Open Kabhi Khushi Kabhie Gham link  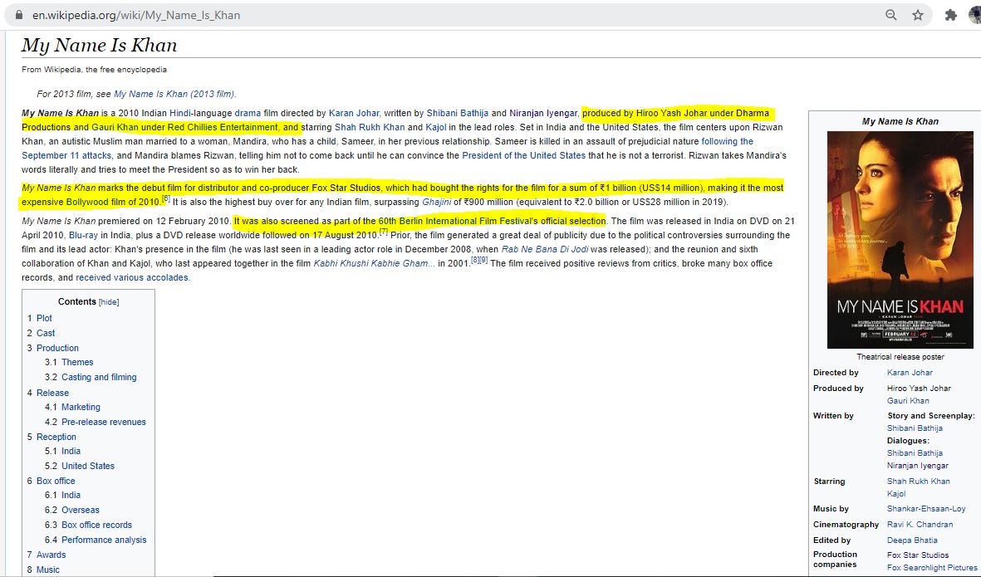pyautogui.click(x=374, y=263)
